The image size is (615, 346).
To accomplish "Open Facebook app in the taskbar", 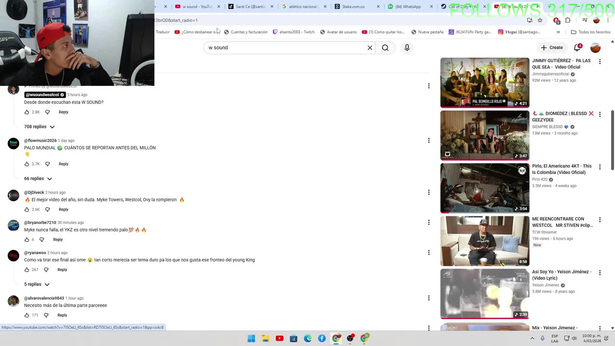I will (x=322, y=338).
